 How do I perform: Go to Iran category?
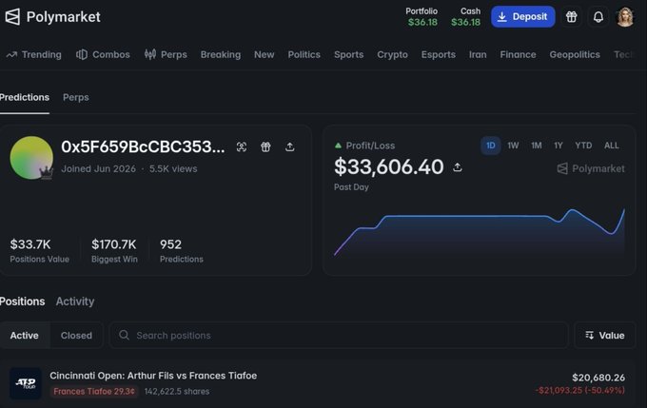pyautogui.click(x=478, y=54)
